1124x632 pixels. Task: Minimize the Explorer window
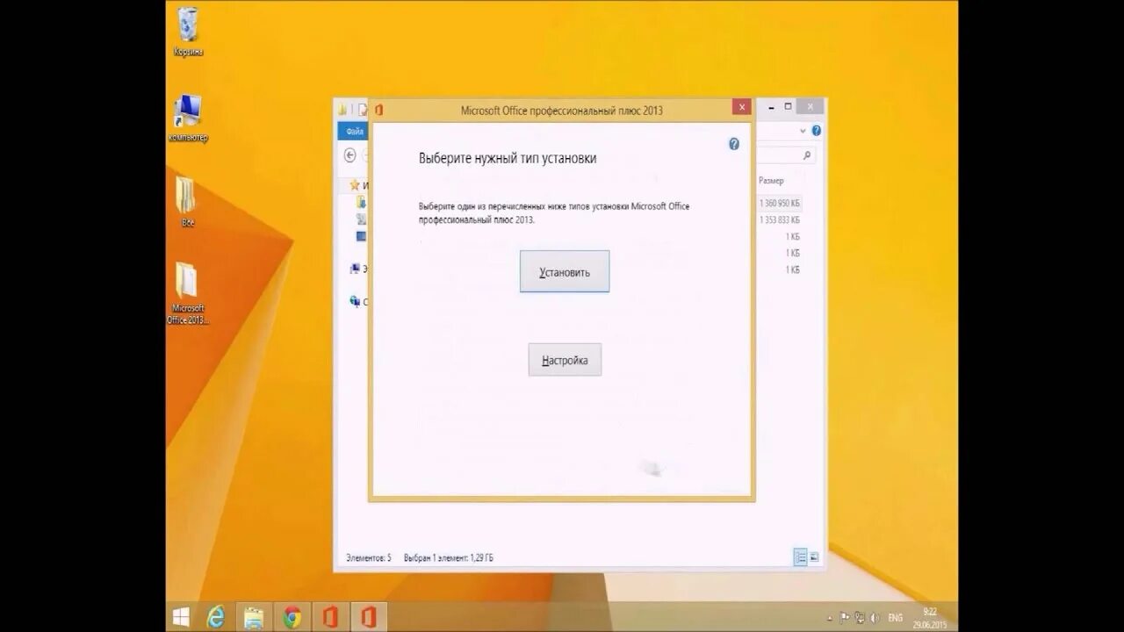click(769, 106)
